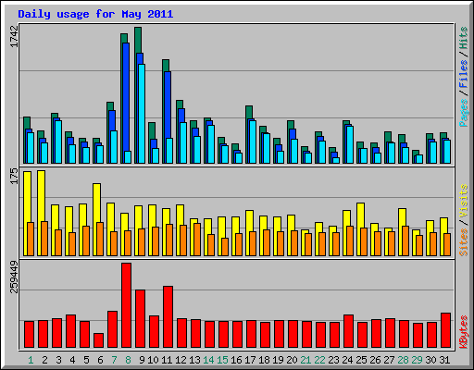Image resolution: width=474 pixels, height=370 pixels.
Task: Click the day 5 axis label
Action: (x=86, y=360)
